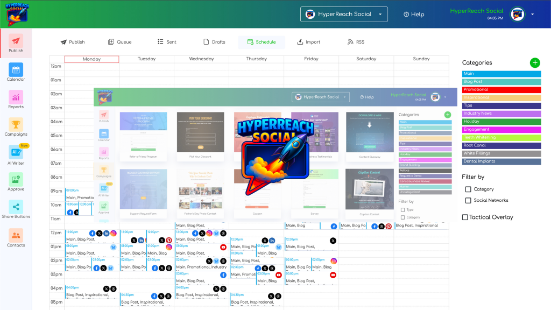
Task: Open the Sent tab
Action: [167, 42]
